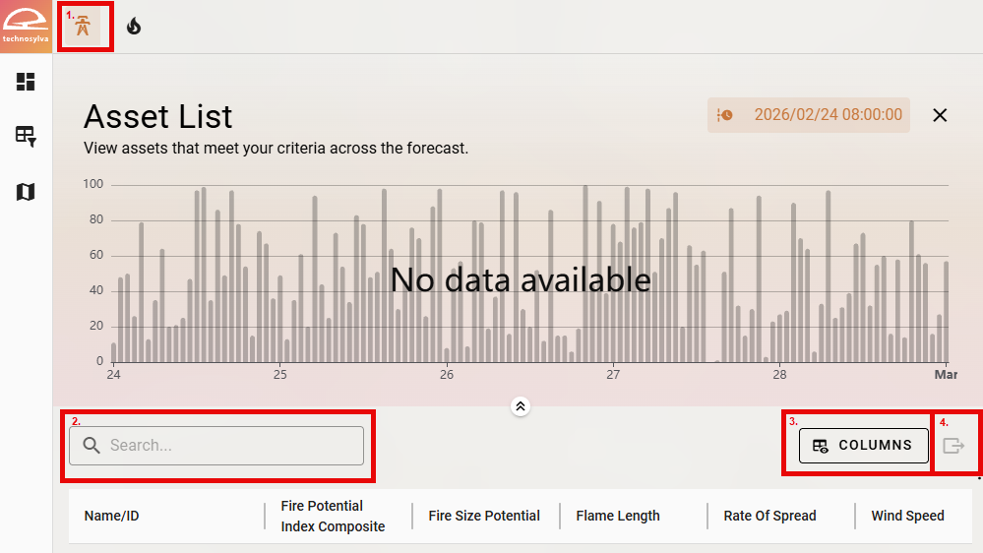
Task: Sort by Name/ID column header
Action: tap(111, 516)
